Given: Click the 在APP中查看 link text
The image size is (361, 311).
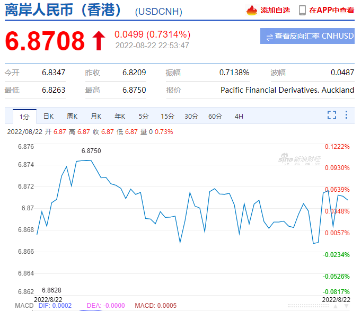Looking at the screenshot, I should 332,10.
